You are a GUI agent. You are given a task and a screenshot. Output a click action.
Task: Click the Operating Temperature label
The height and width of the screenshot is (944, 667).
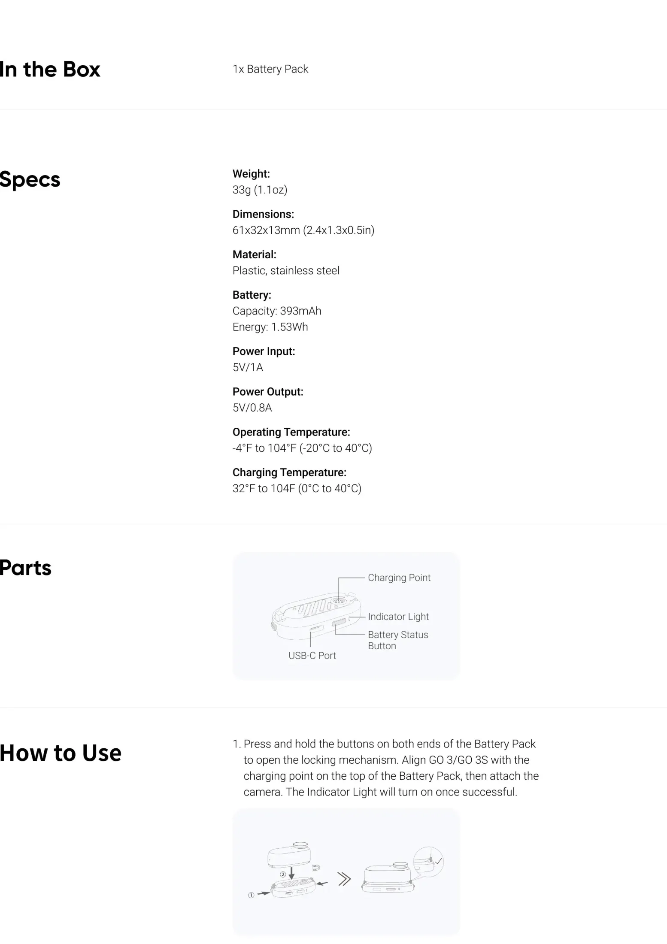pos(291,432)
